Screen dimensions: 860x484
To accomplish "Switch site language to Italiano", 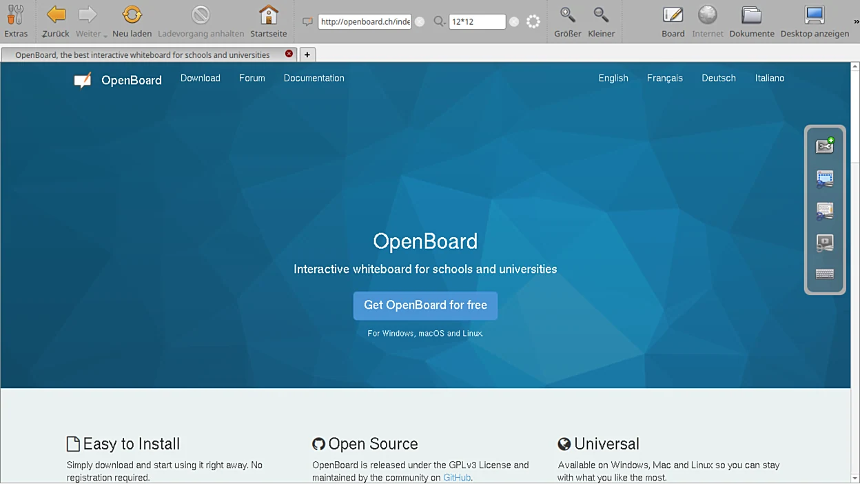I will pos(770,78).
